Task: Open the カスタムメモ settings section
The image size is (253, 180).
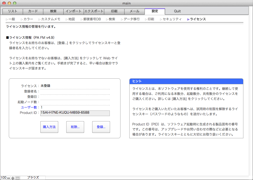Action: coord(49,19)
